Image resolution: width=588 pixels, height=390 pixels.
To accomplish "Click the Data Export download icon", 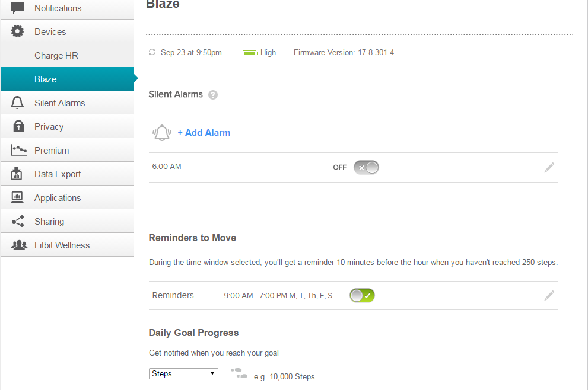I will point(17,174).
